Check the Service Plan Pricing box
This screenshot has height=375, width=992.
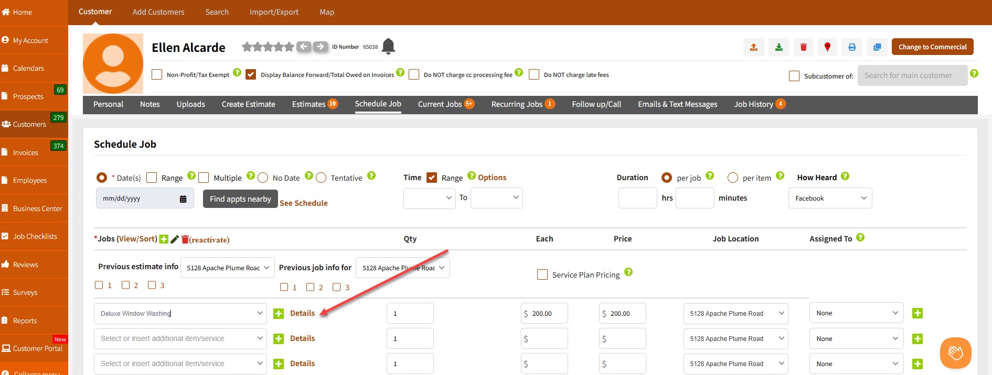pyautogui.click(x=542, y=274)
